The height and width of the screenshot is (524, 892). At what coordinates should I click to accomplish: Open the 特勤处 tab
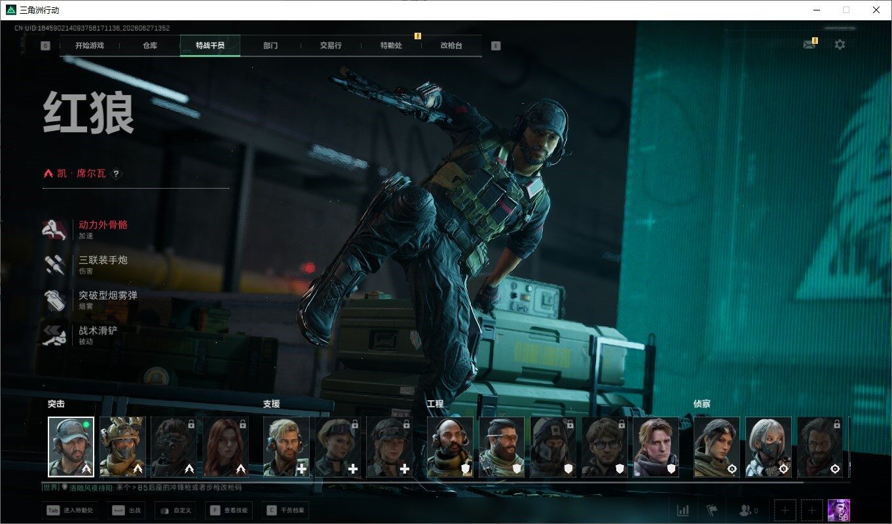(x=391, y=46)
